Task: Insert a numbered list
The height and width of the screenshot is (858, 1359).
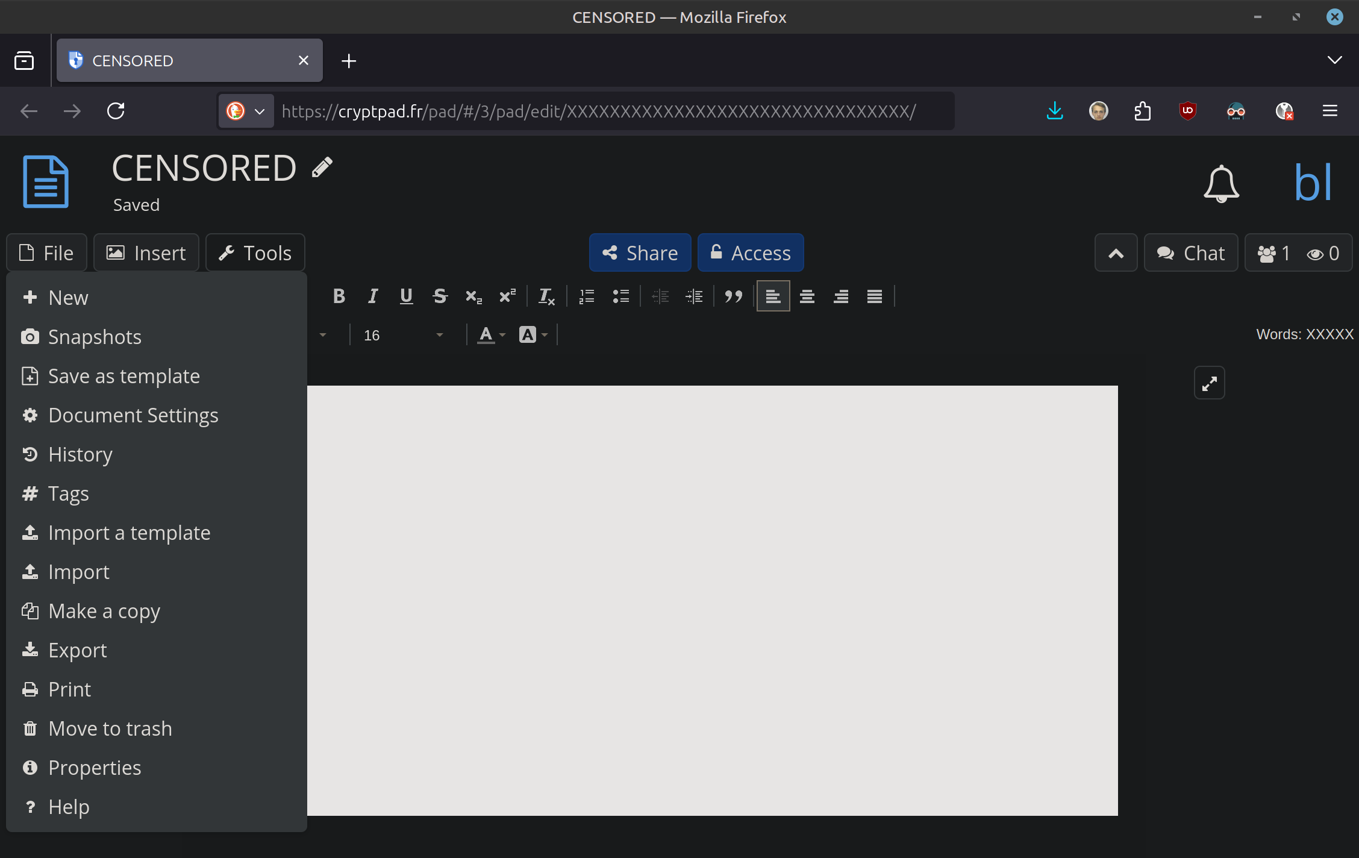Action: [587, 296]
